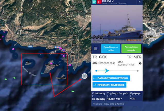
Task: Click the Ρω island label on map
Action: coord(28,62)
